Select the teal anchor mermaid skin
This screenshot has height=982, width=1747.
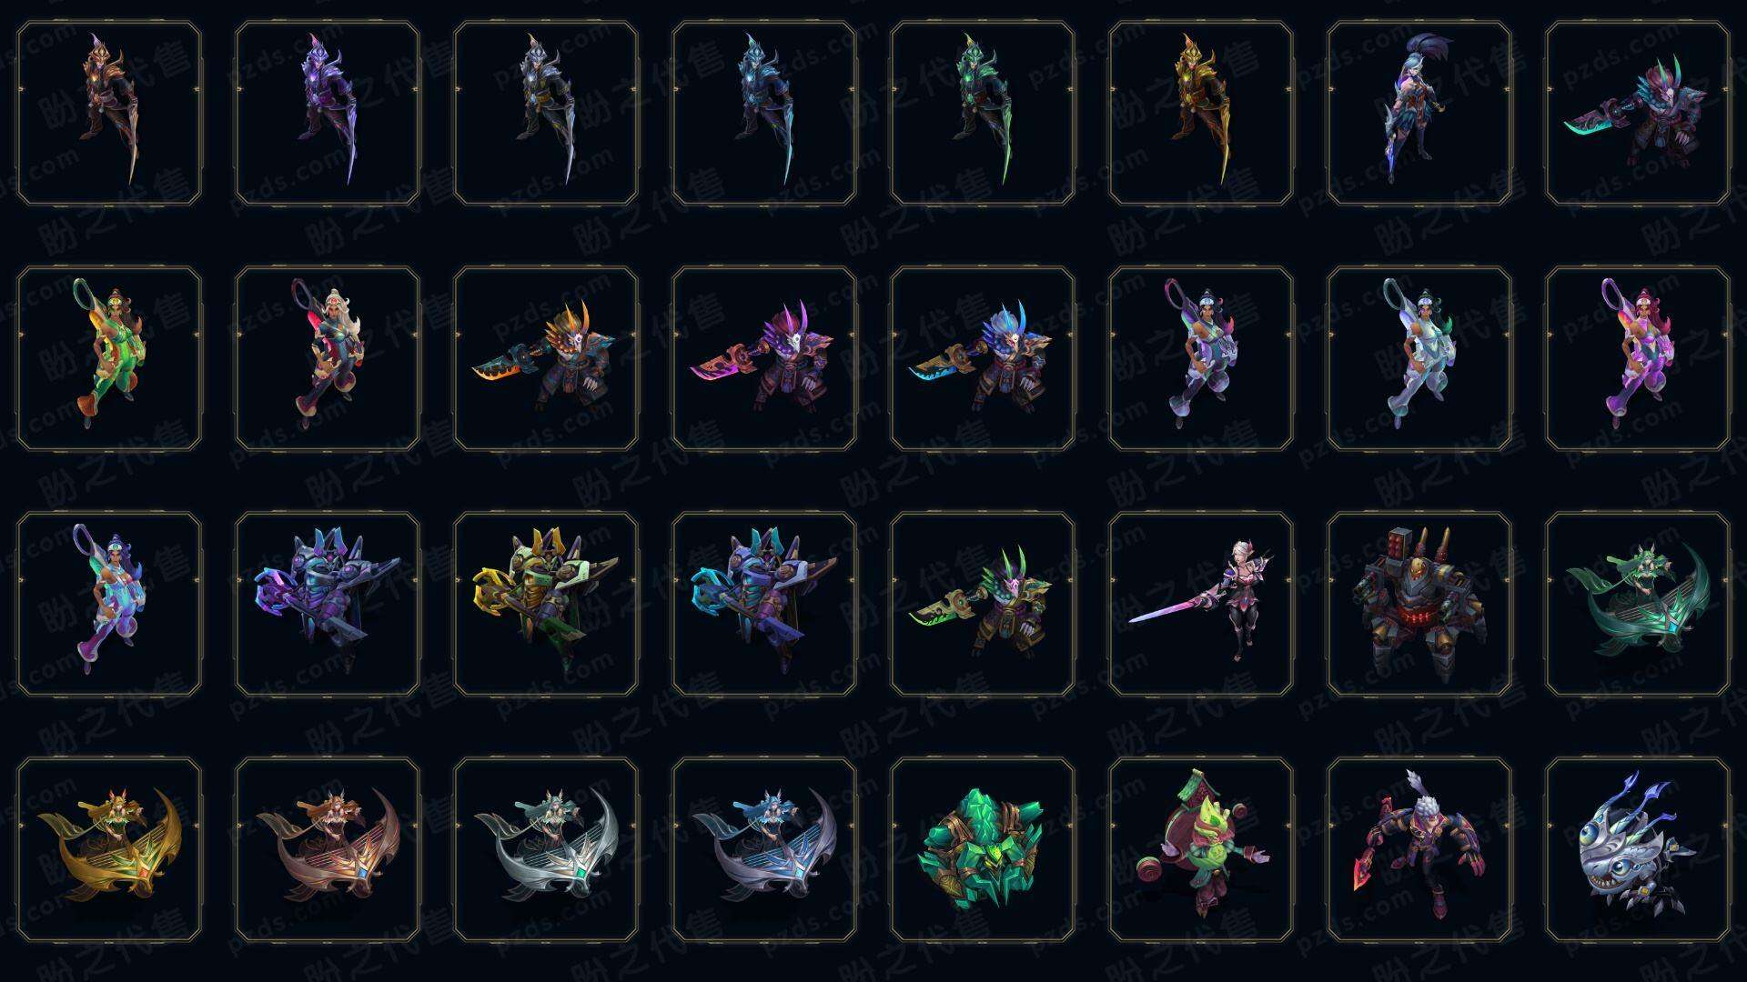[x=1638, y=604]
